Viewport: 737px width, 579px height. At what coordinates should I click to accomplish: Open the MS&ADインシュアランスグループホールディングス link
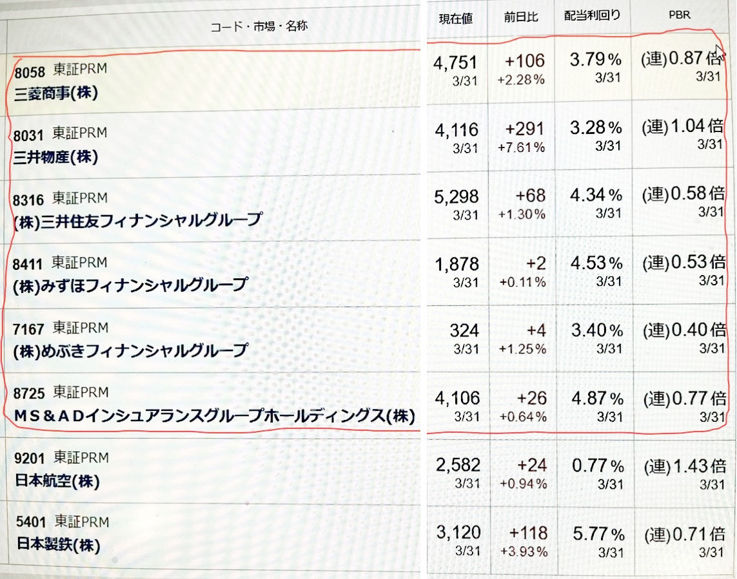[213, 415]
